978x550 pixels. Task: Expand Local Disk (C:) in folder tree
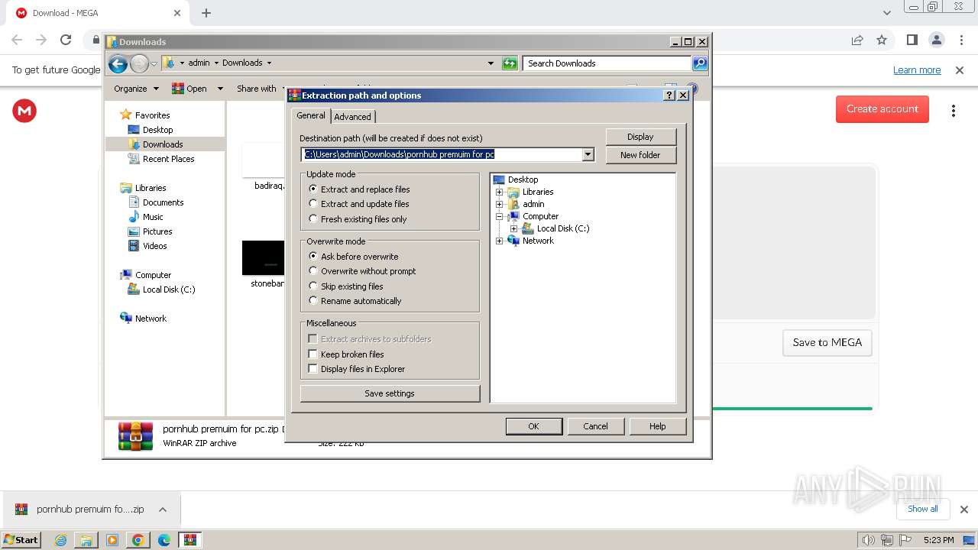(513, 228)
